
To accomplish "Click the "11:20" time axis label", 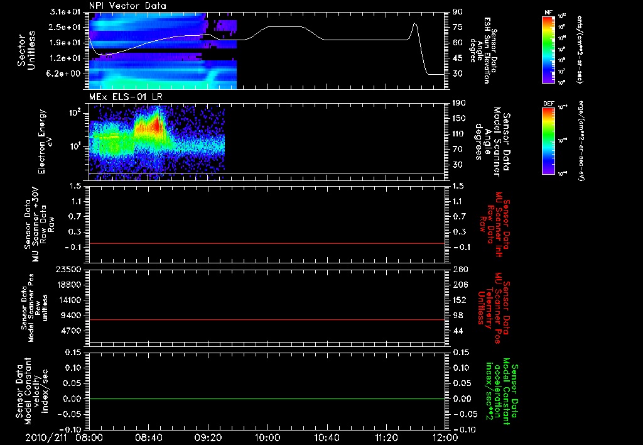I will click(x=386, y=438).
